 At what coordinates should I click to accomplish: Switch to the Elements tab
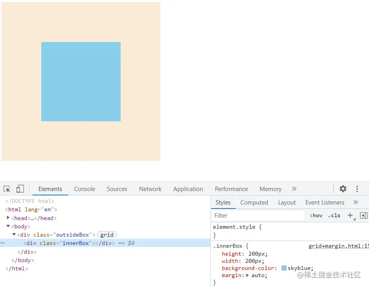[x=50, y=189]
